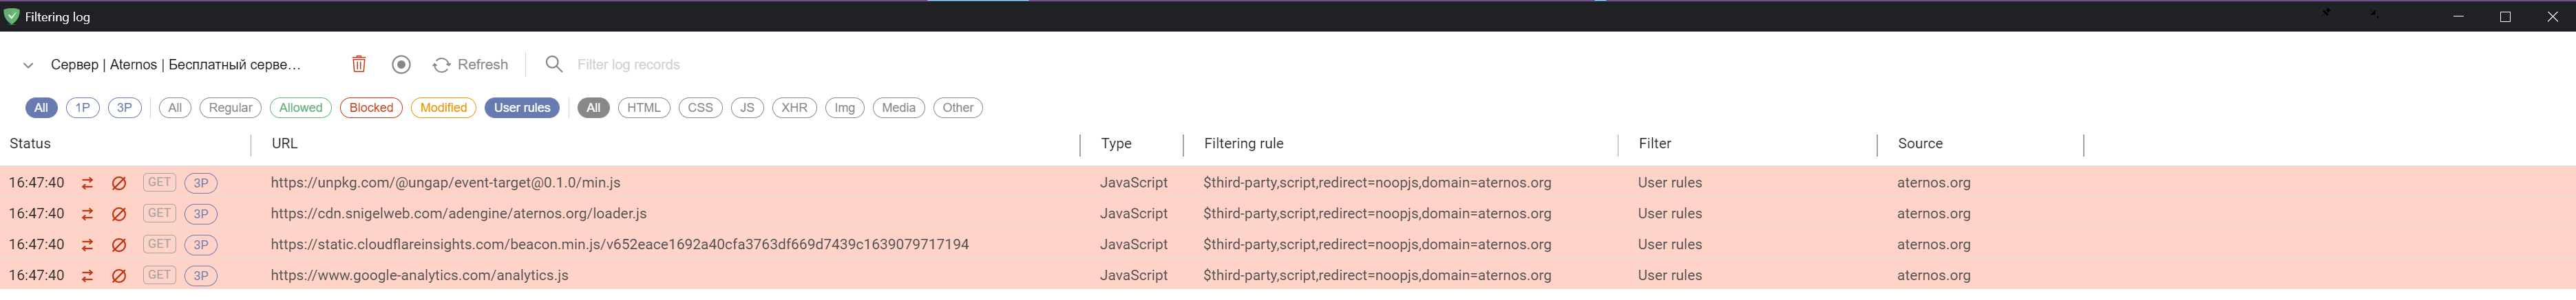This screenshot has height=300, width=2576.
Task: Filter by HTML request type
Action: coord(644,108)
